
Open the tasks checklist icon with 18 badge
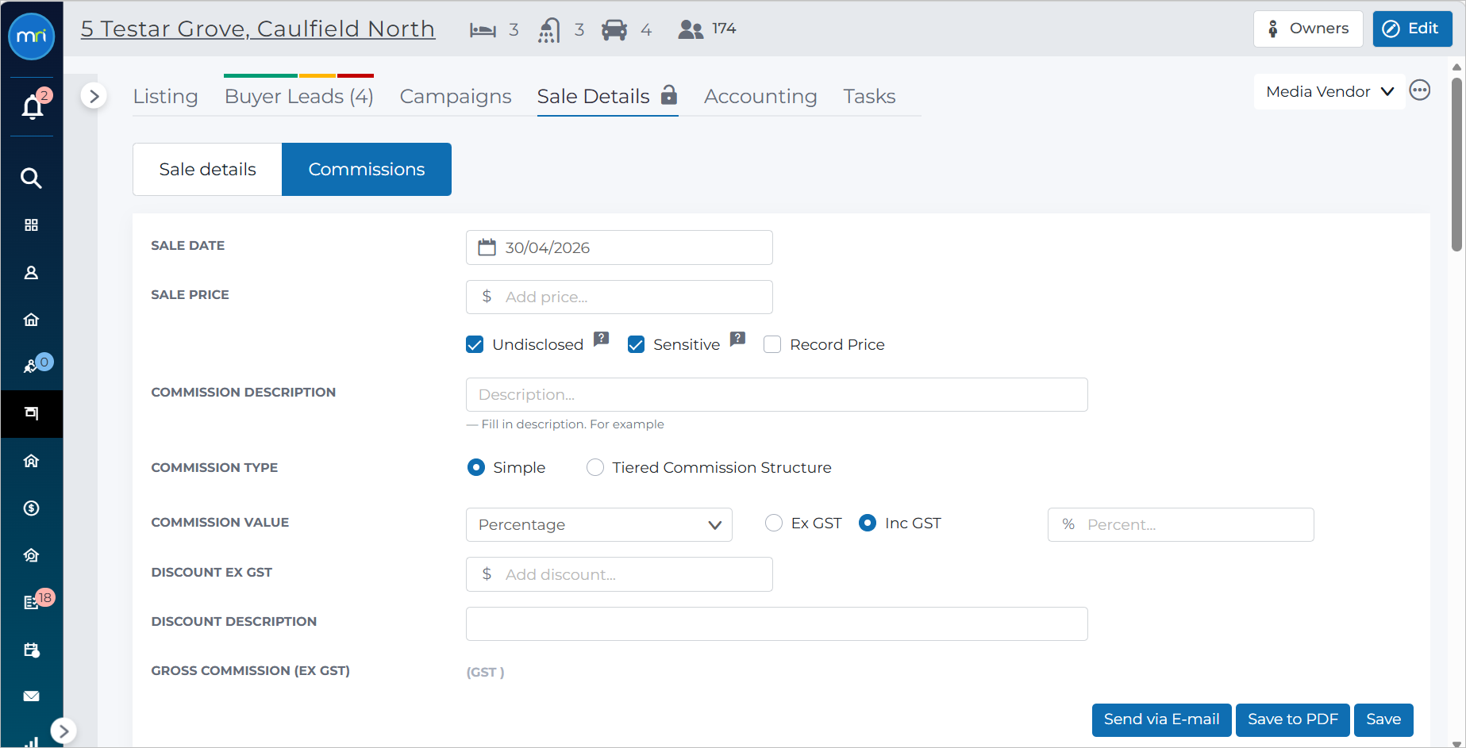tap(33, 601)
